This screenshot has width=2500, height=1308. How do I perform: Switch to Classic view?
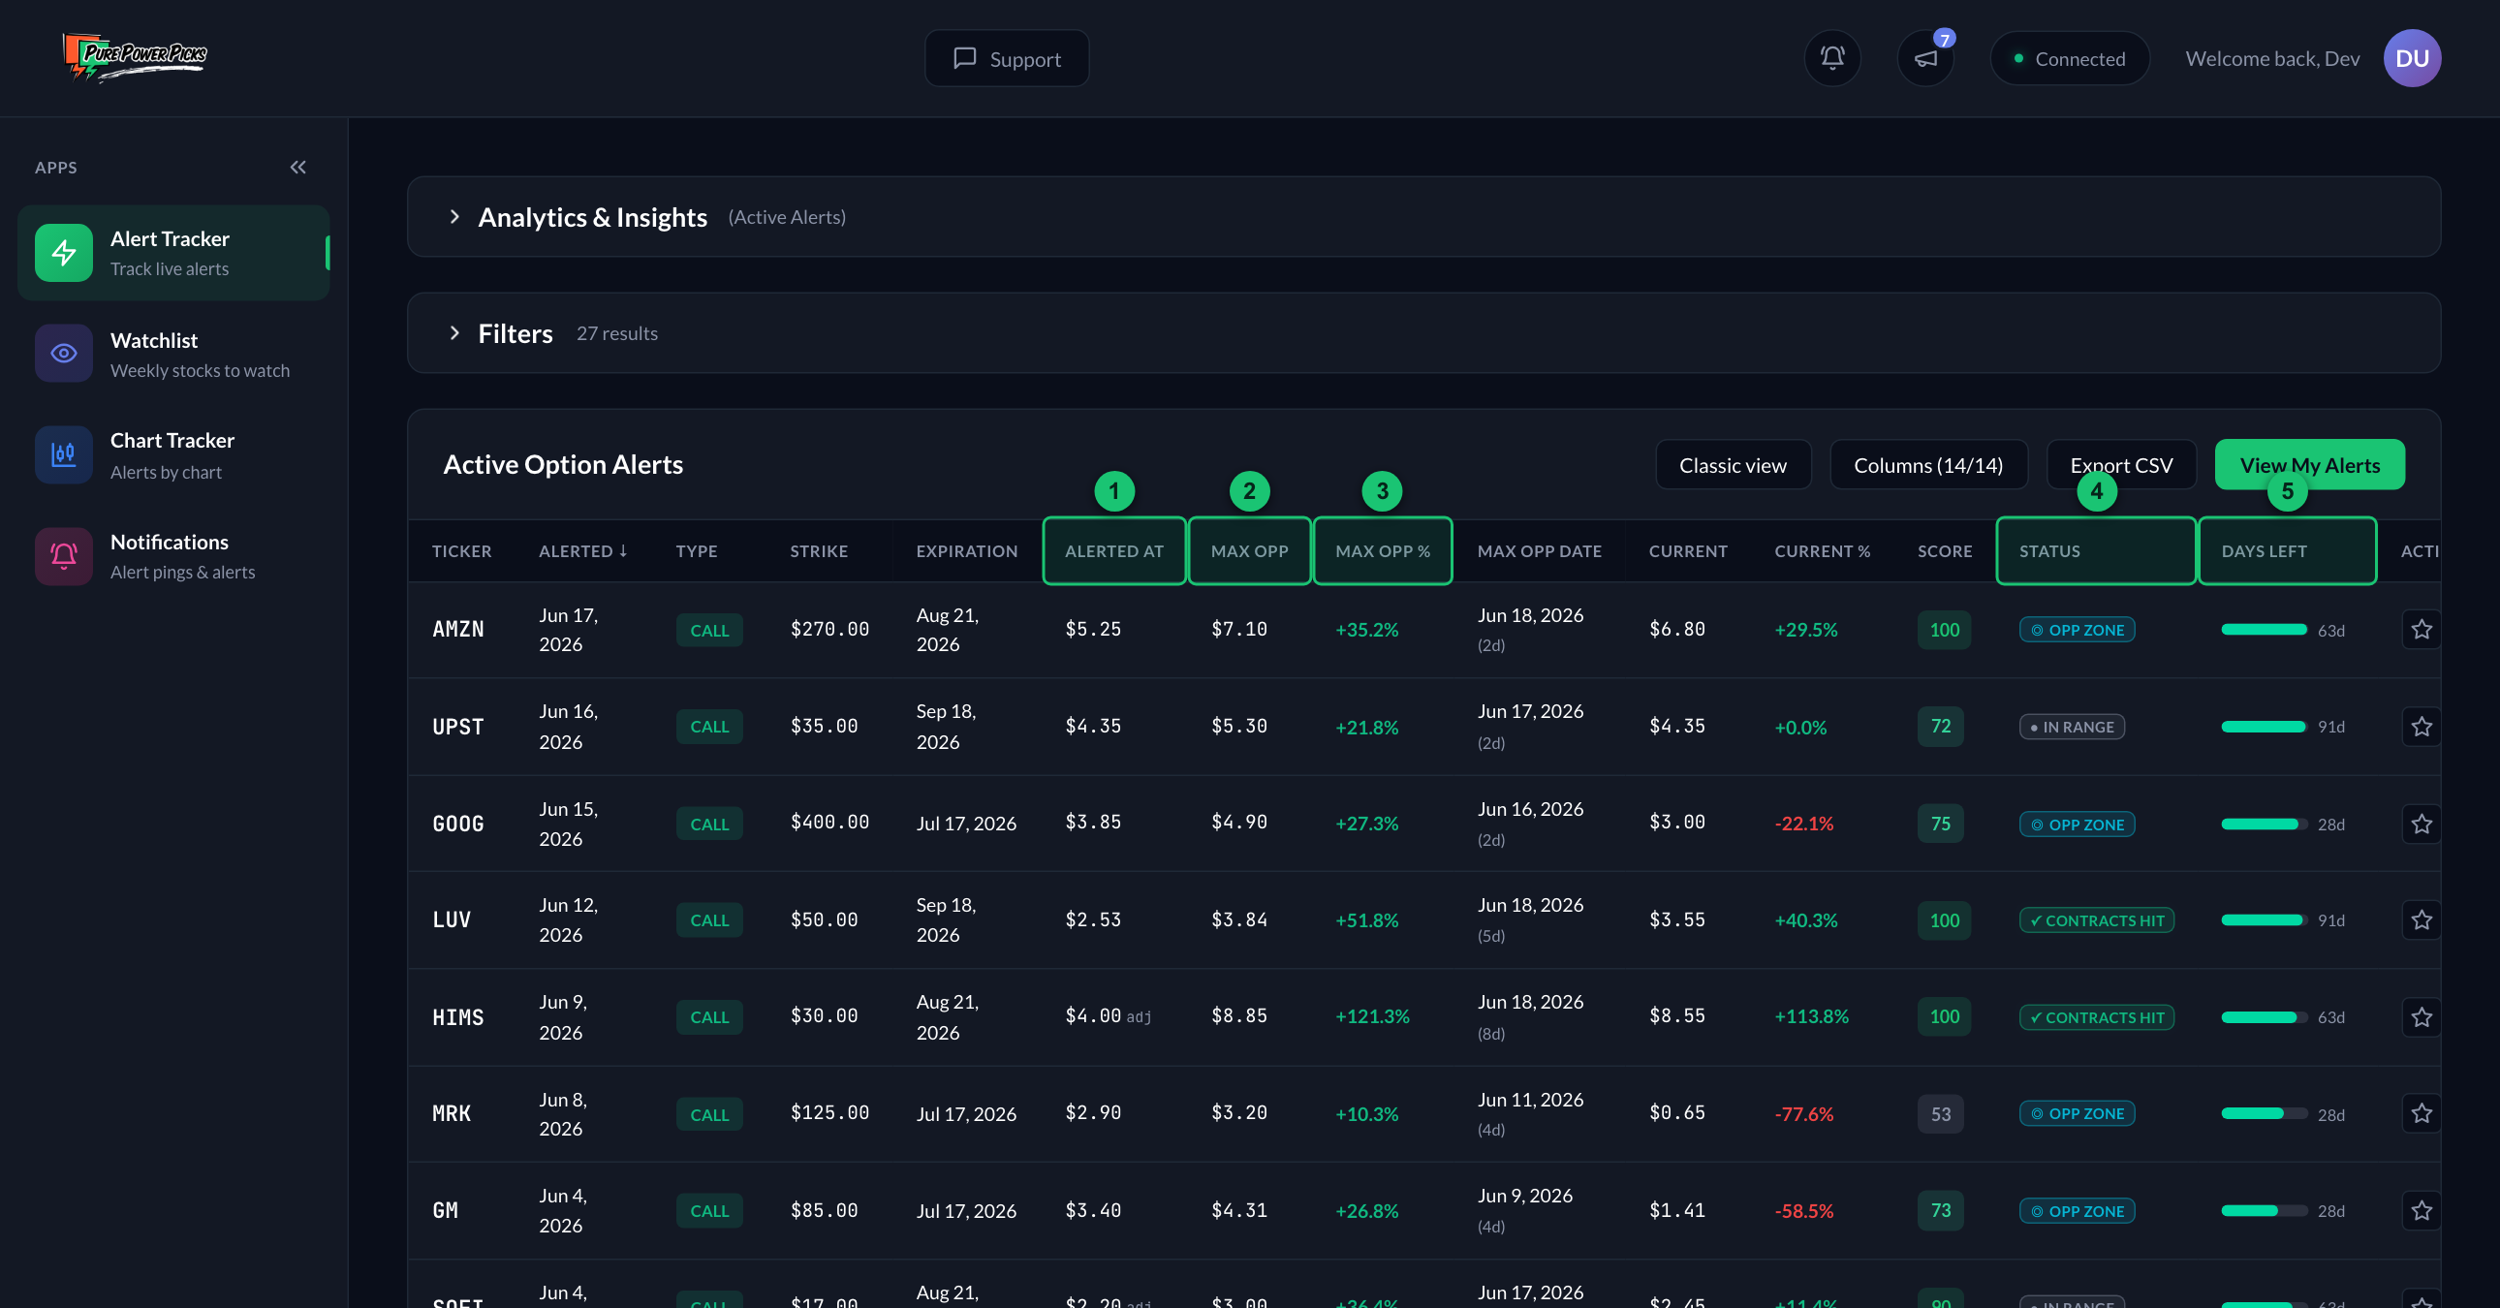pyautogui.click(x=1734, y=465)
